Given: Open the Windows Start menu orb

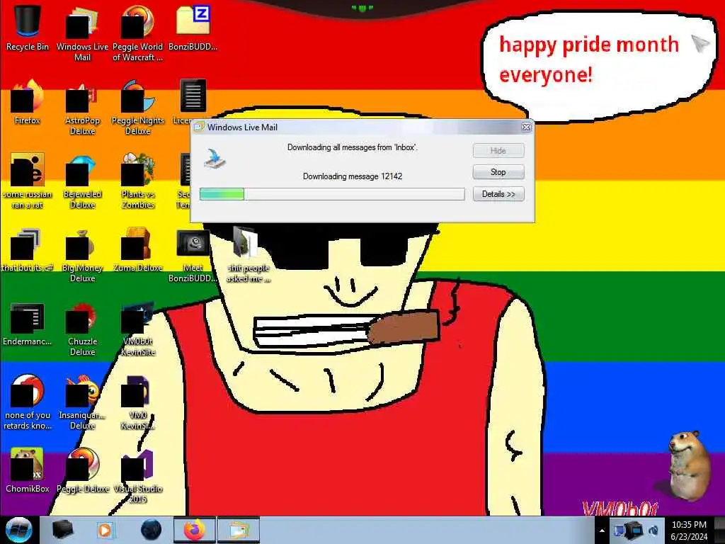Looking at the screenshot, I should 18,530.
